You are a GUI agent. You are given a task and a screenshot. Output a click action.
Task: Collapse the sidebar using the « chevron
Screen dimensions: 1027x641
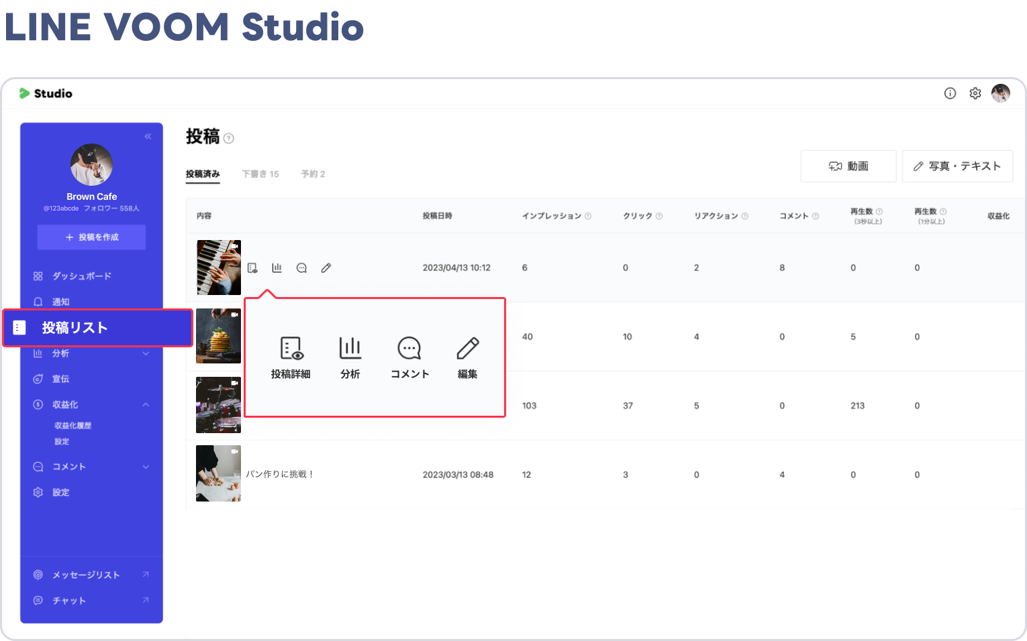[x=148, y=136]
